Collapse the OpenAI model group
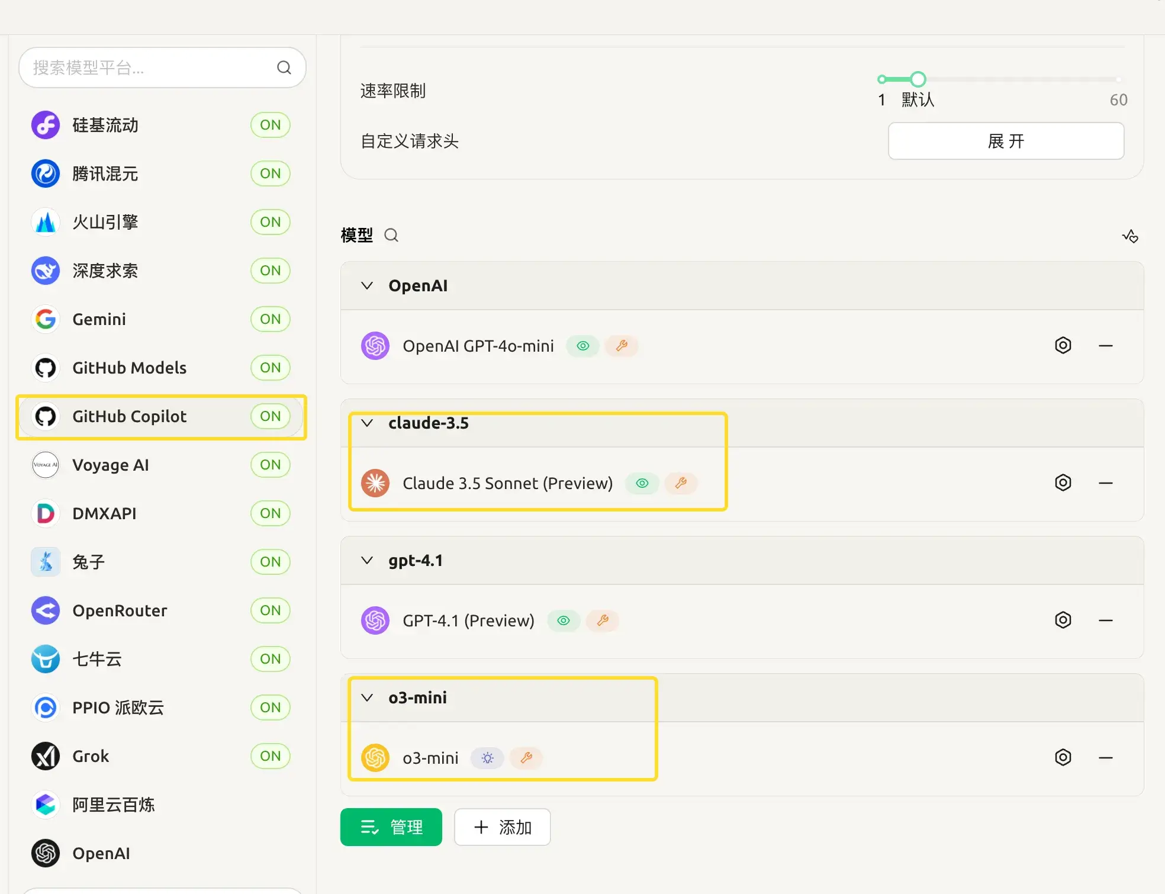1165x894 pixels. [367, 286]
